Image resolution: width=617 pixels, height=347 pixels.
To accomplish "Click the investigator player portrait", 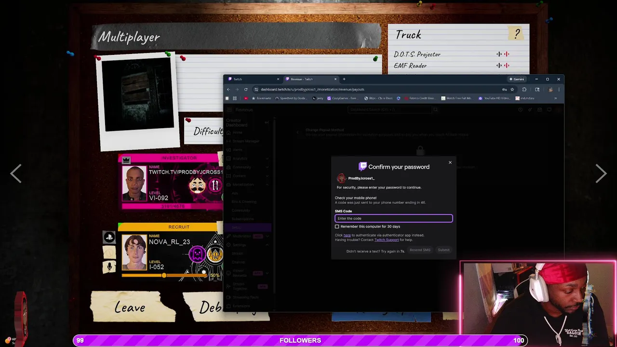I will point(134,183).
